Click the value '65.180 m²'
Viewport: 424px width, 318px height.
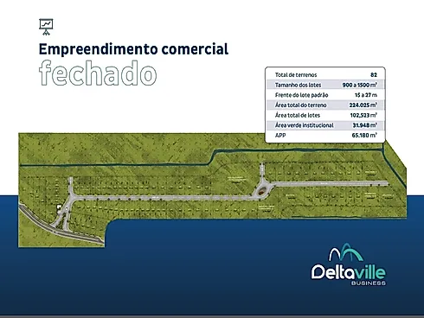[364, 136]
